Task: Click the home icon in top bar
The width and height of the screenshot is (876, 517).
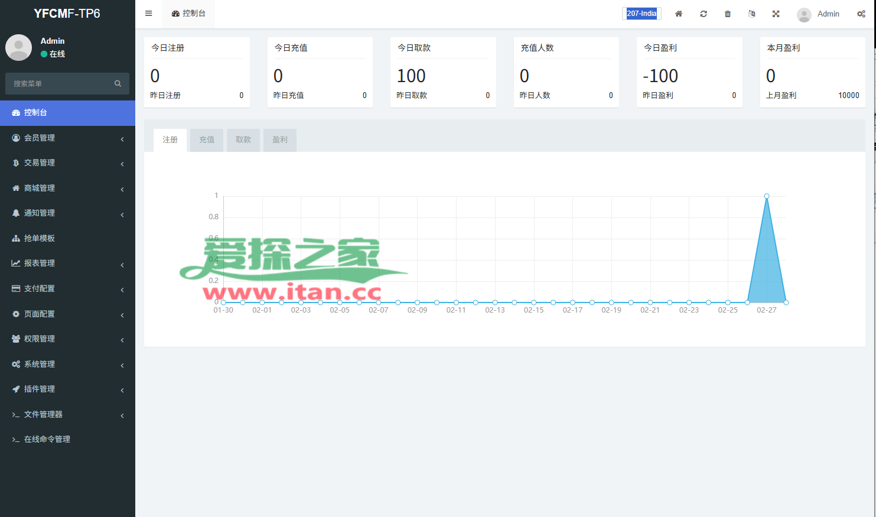Action: [679, 14]
